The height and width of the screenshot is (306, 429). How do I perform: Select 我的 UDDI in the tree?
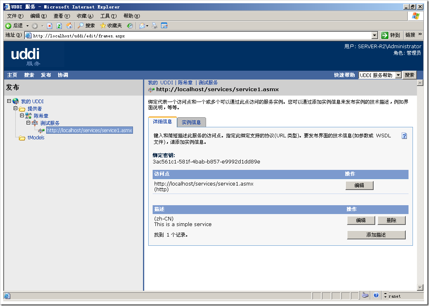click(x=32, y=101)
